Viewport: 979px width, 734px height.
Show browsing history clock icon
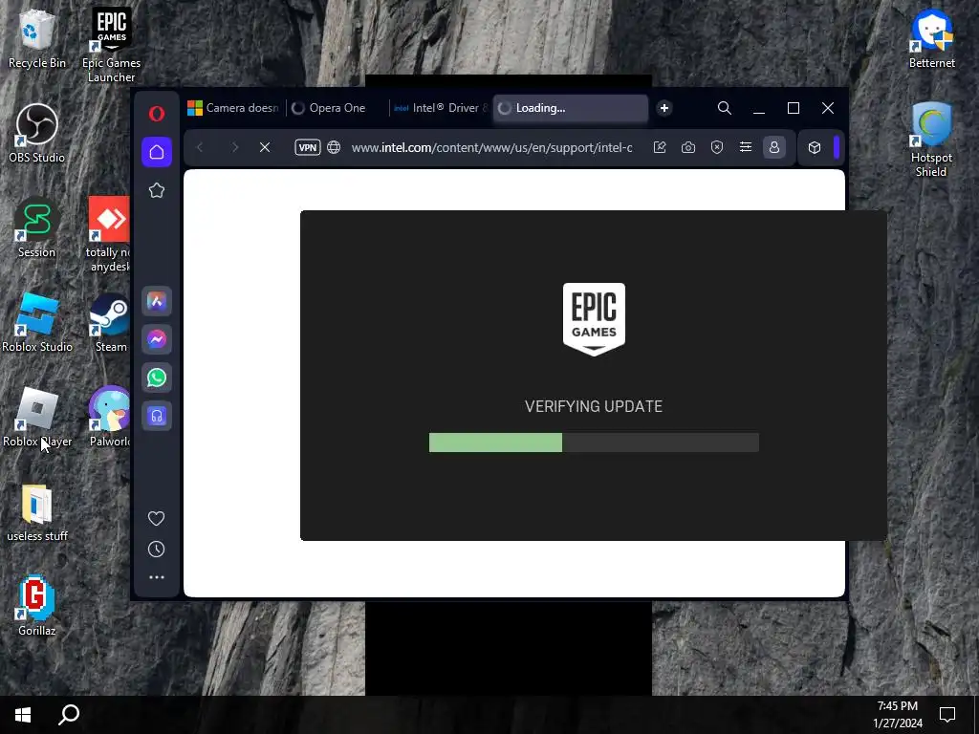click(x=156, y=550)
